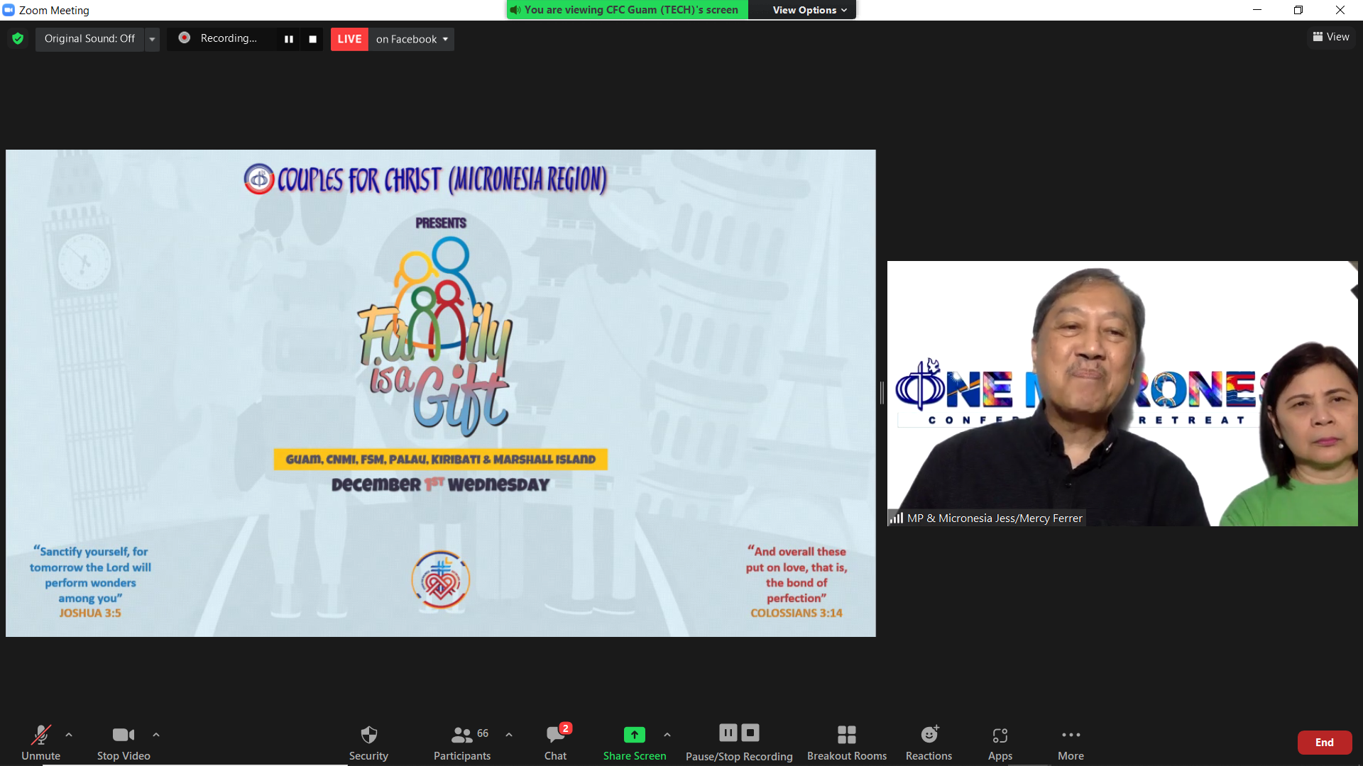Stop Video camera toggle
Viewport: 1363px width, 766px height.
pyautogui.click(x=124, y=742)
